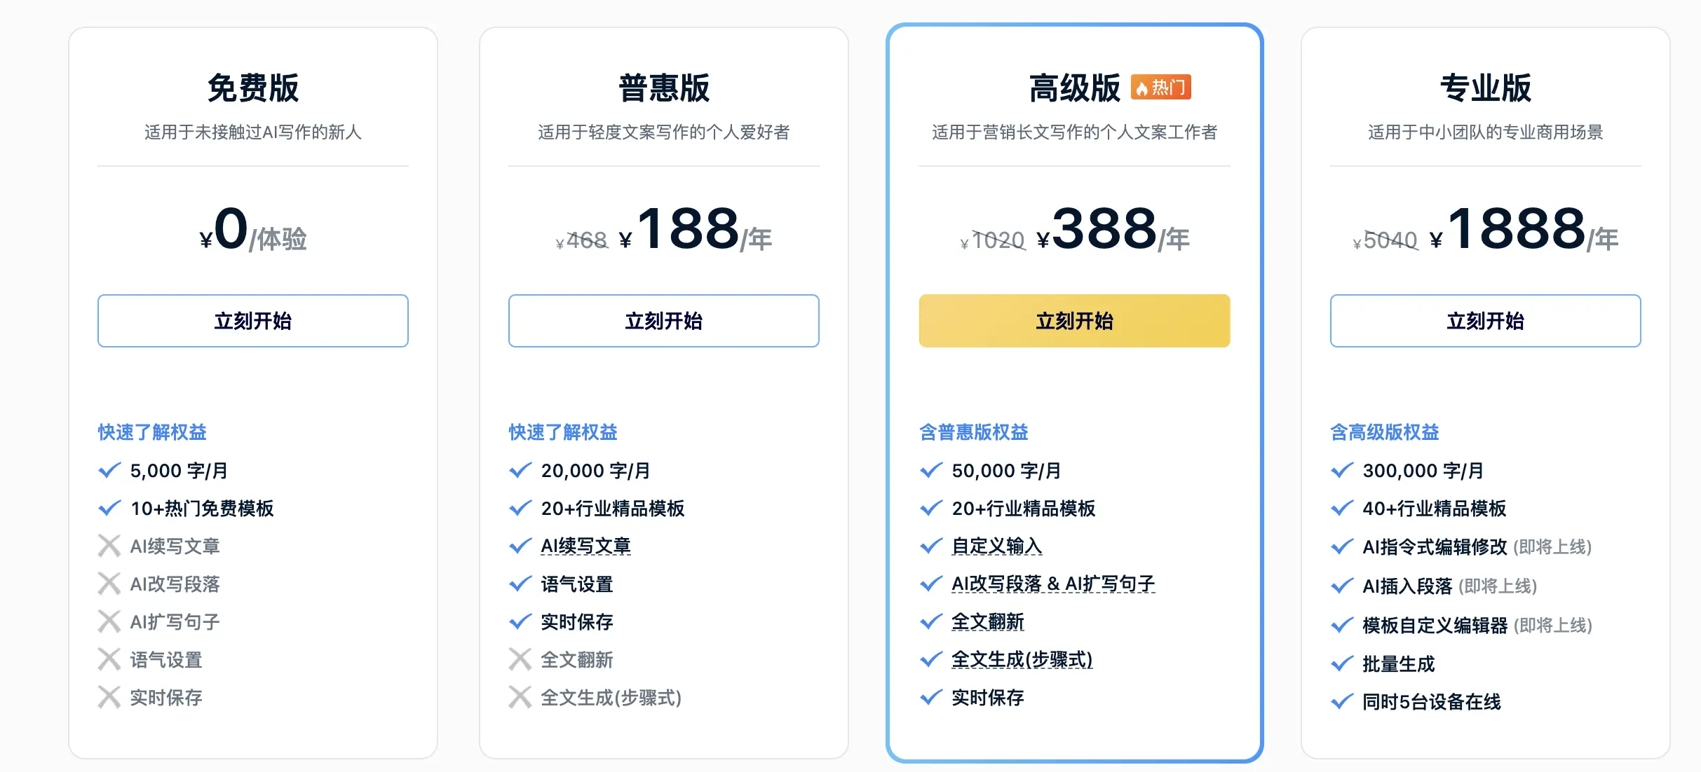Click the X mark next to 全文翻新 in 普惠版

coord(520,659)
